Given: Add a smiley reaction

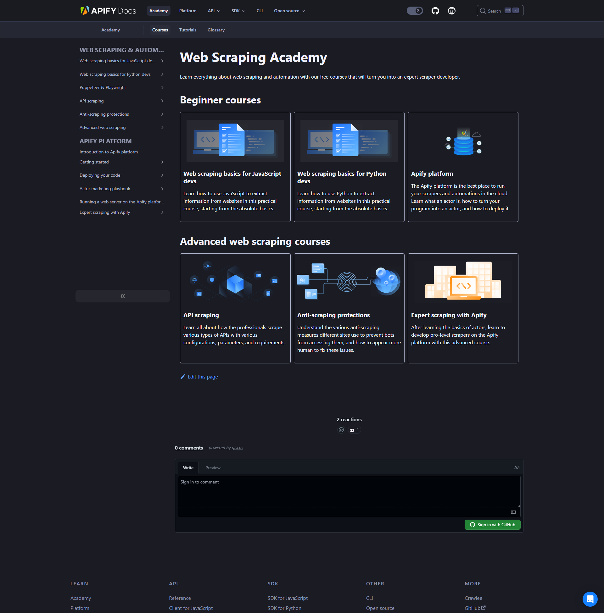Looking at the screenshot, I should [x=341, y=430].
